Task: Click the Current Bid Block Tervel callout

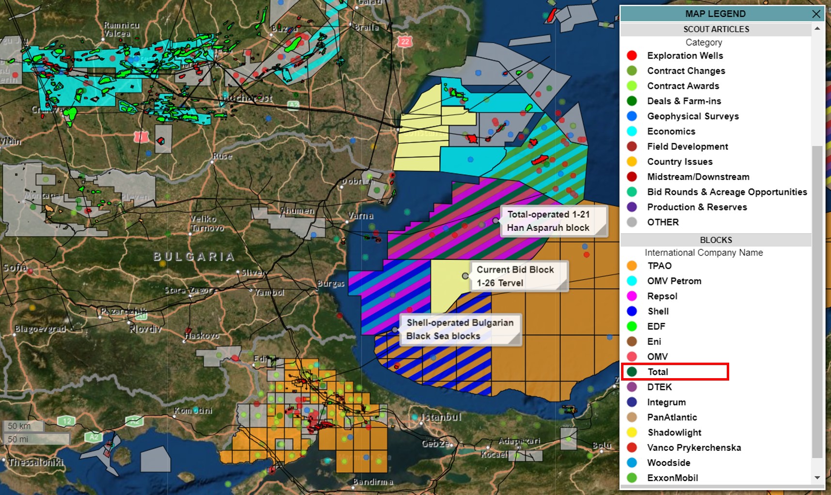Action: coord(515,276)
